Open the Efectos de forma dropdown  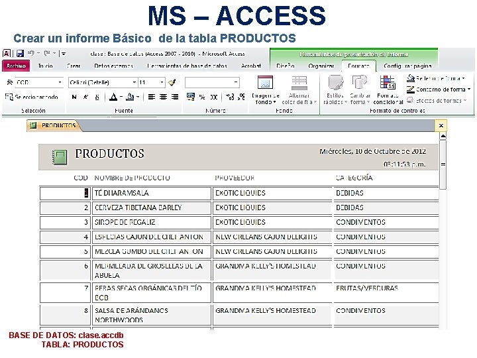click(x=437, y=101)
